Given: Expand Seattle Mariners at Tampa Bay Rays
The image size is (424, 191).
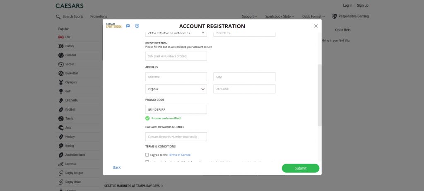Looking at the screenshot, I should [x=134, y=186].
